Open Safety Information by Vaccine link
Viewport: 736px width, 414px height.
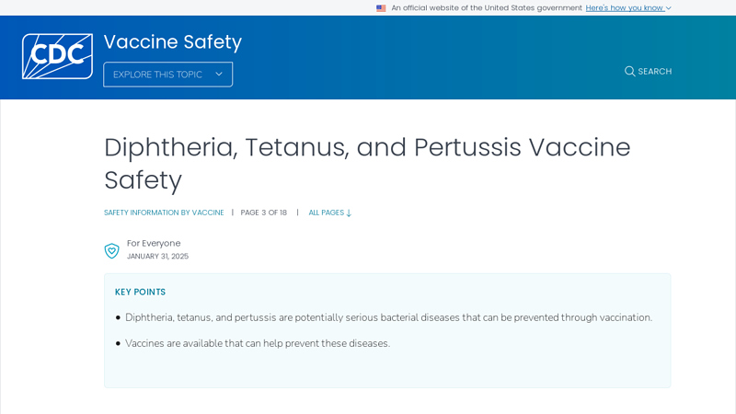(164, 213)
